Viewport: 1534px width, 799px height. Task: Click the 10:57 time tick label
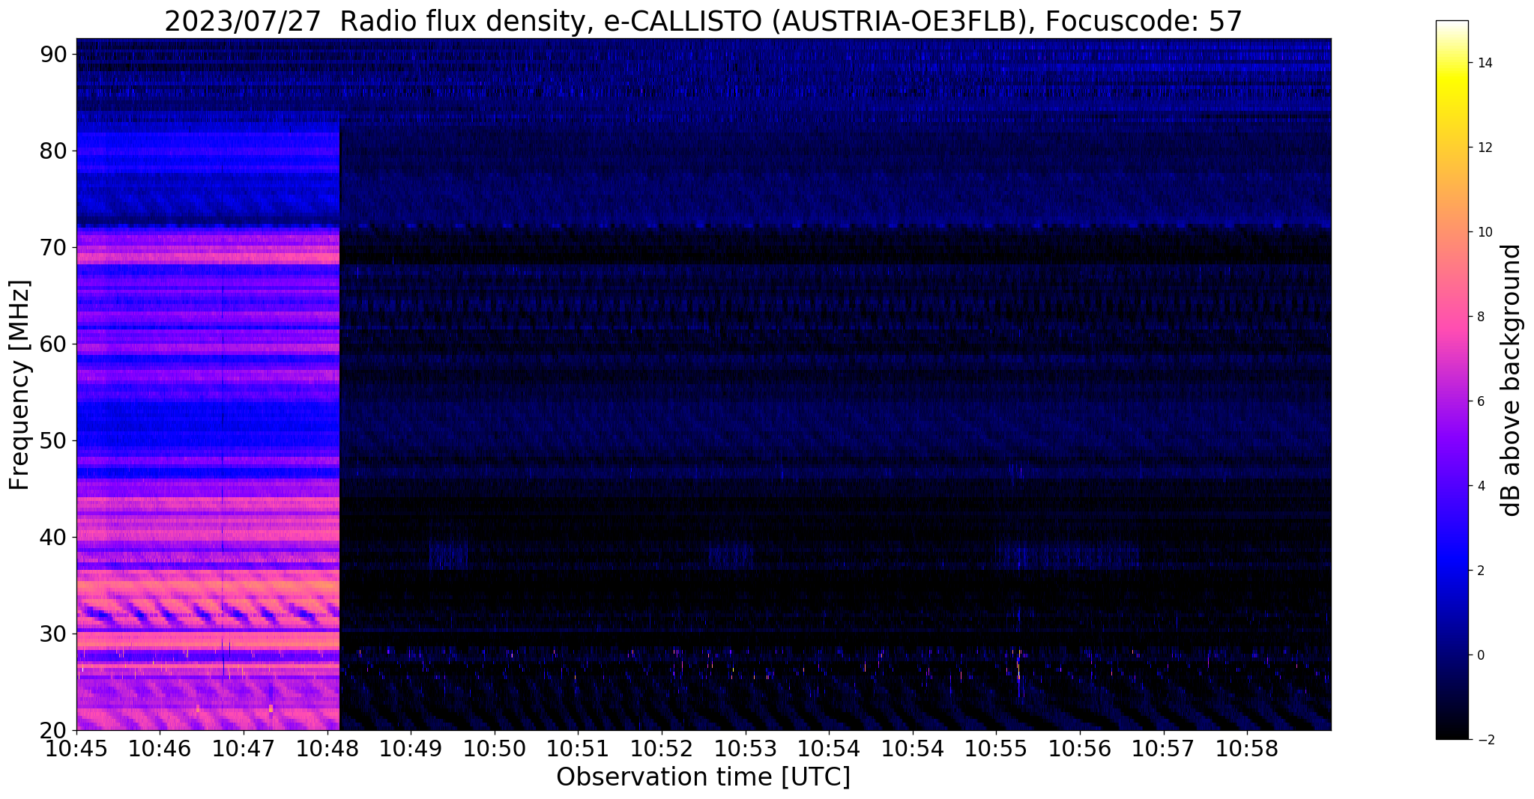pyautogui.click(x=1163, y=750)
